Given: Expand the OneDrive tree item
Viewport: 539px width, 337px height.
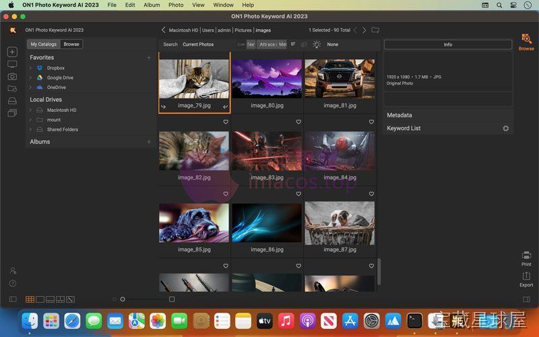Looking at the screenshot, I should [30, 88].
